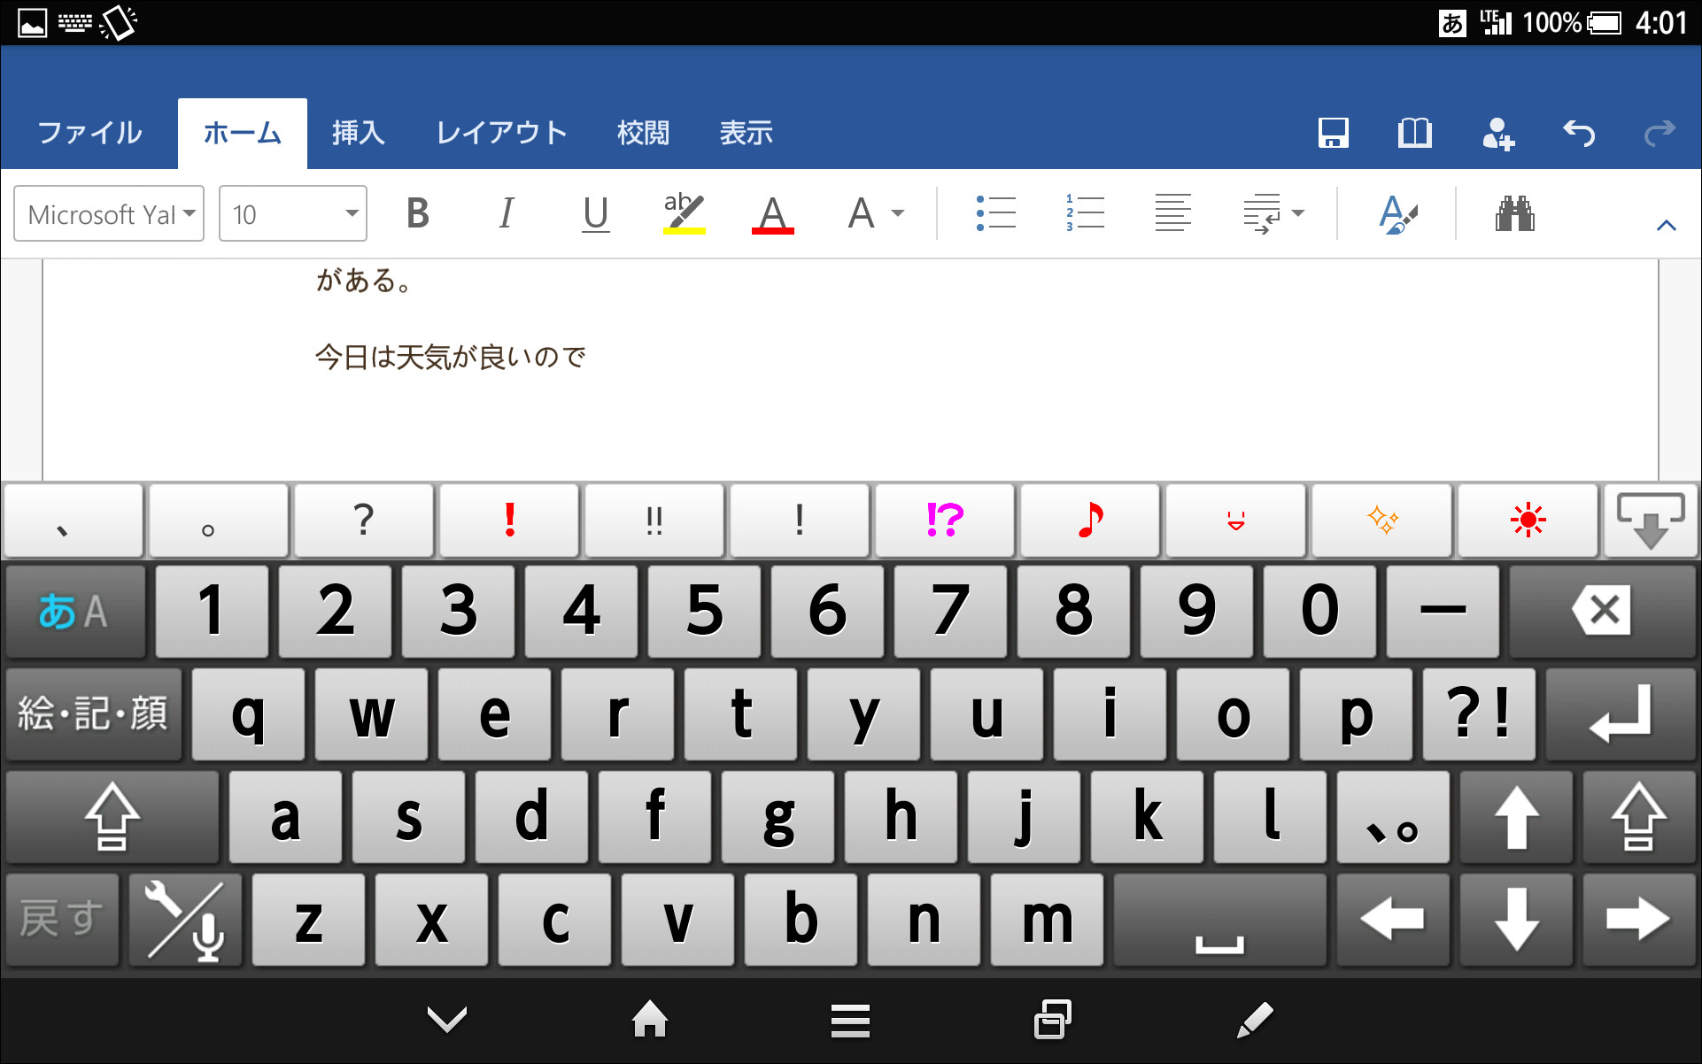Viewport: 1702px width, 1064px height.
Task: Undo the last edit
Action: [1580, 133]
